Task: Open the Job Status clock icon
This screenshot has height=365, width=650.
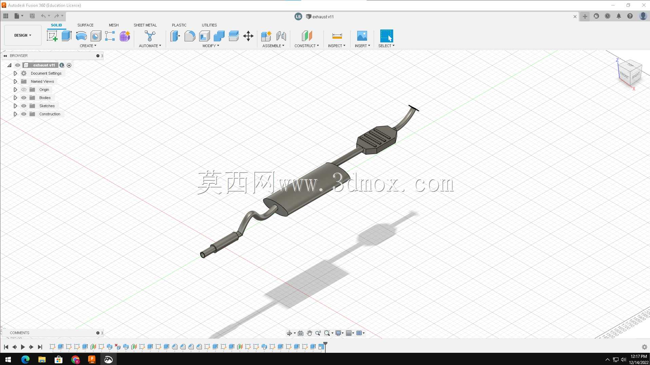Action: 608,16
